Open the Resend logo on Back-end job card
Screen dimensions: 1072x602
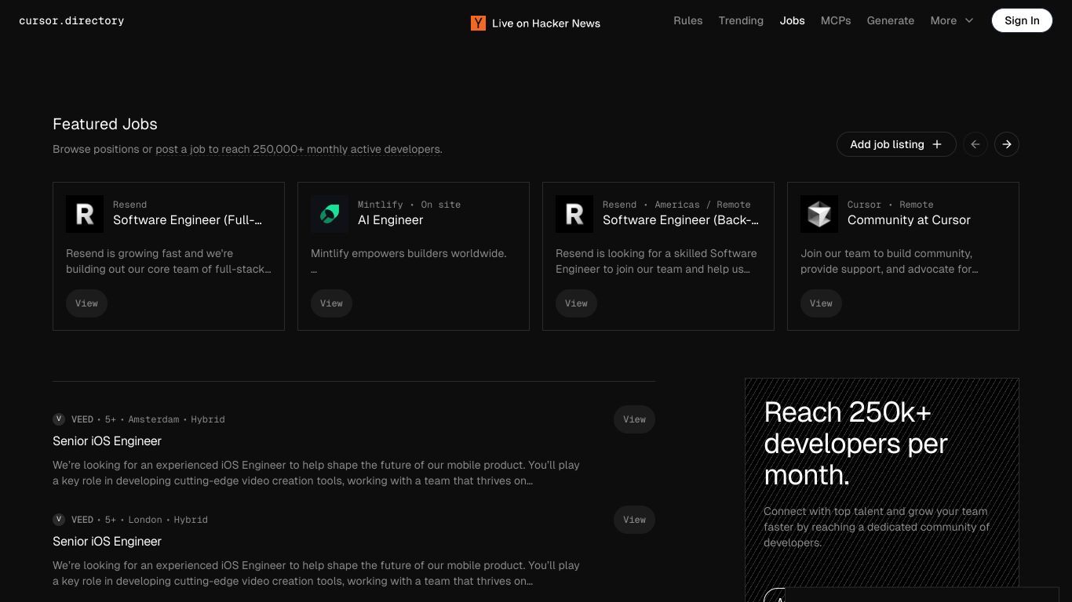pyautogui.click(x=574, y=214)
